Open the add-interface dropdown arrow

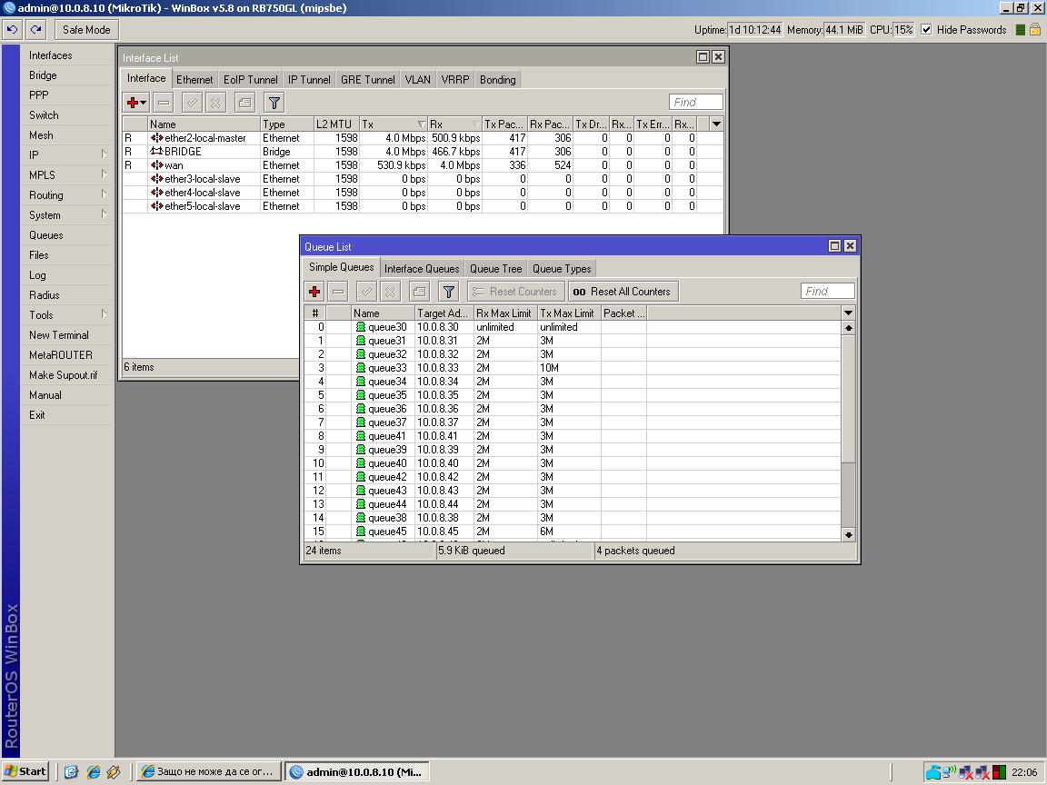click(x=144, y=103)
